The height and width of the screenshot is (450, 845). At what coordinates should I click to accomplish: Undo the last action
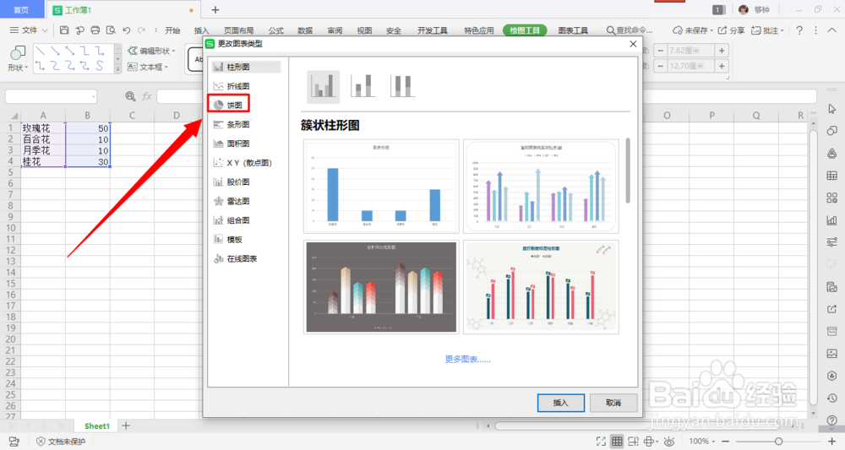coord(126,30)
